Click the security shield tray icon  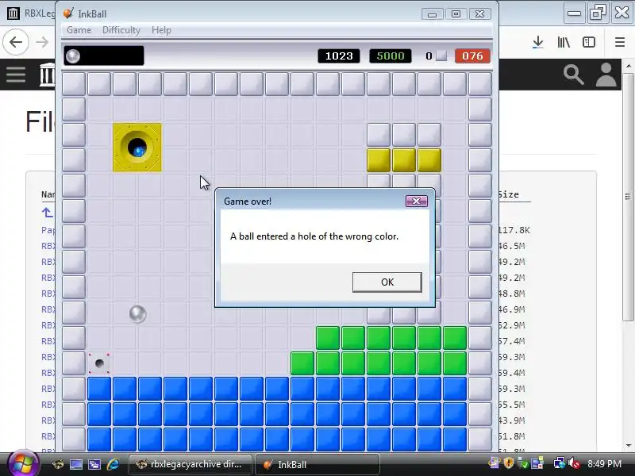(509, 463)
